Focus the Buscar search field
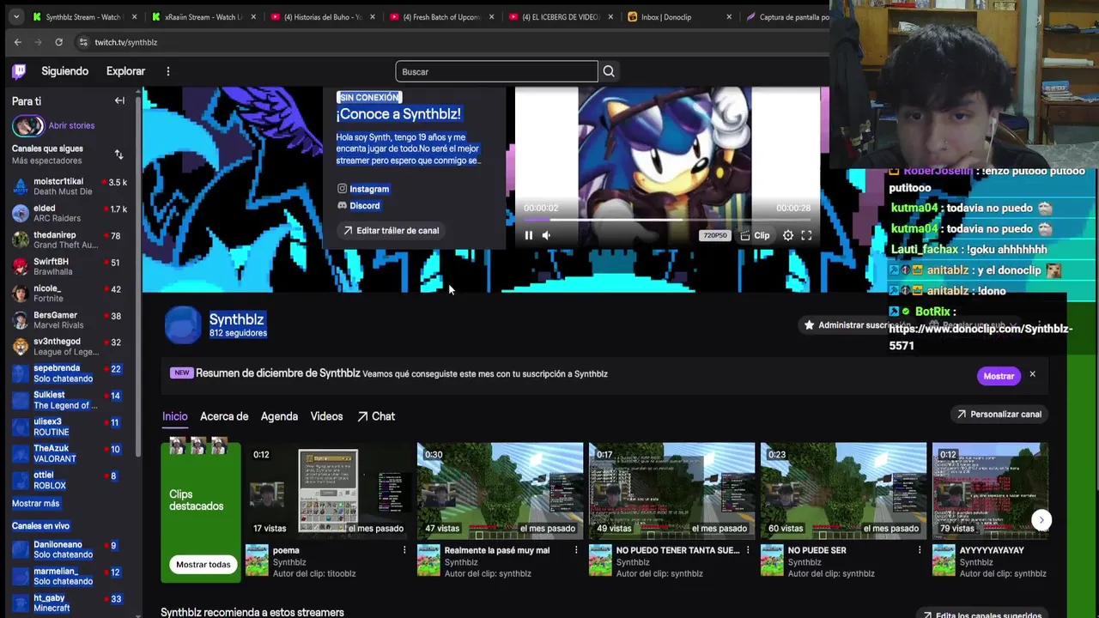Viewport: 1099px width, 618px height. (x=496, y=71)
